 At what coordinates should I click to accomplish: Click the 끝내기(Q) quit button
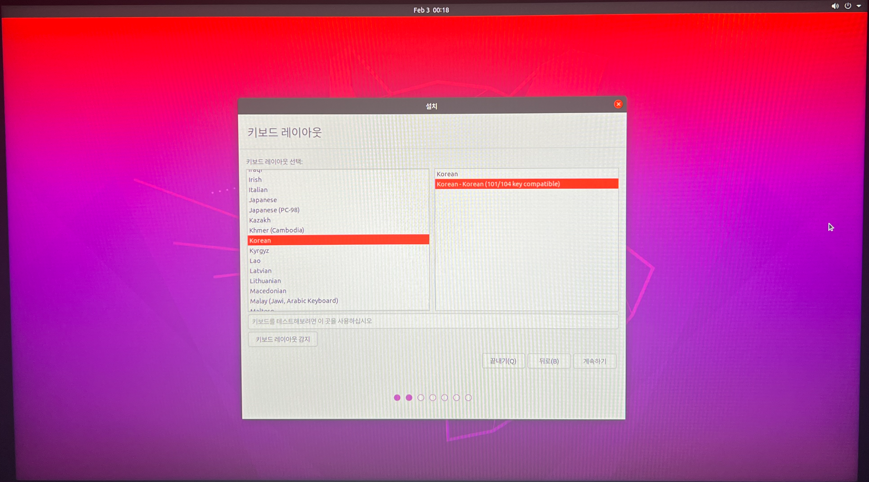(x=503, y=361)
